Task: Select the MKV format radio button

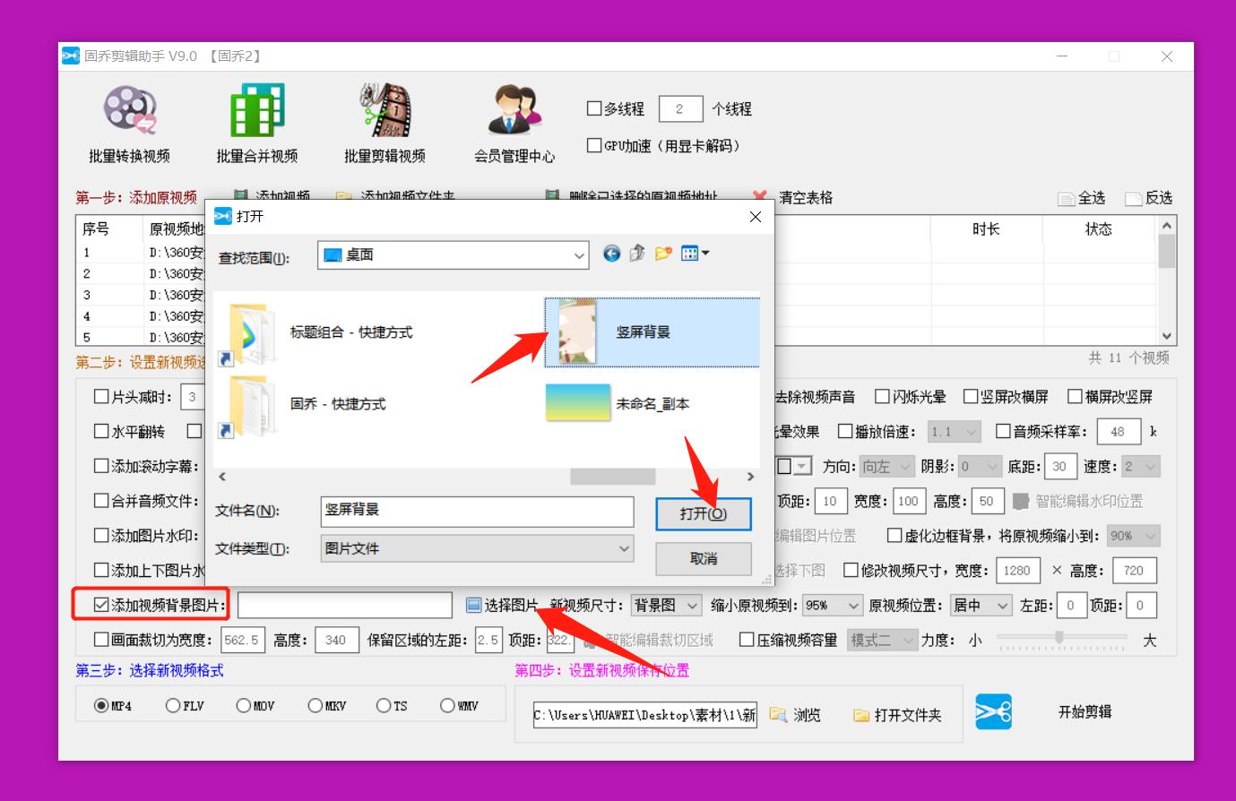Action: 315,706
